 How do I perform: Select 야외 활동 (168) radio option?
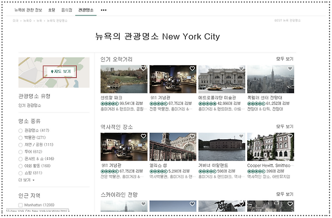(20, 166)
